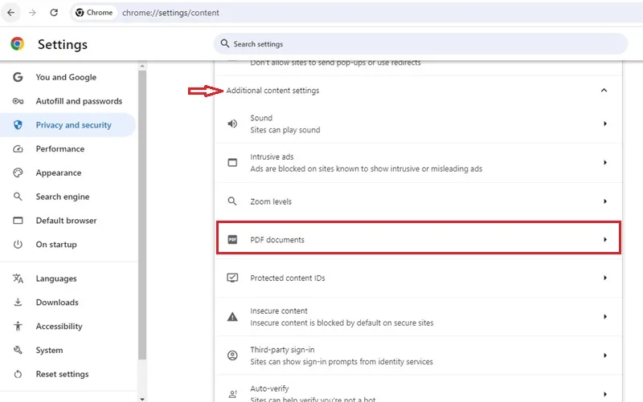Screen dimensions: 643x402
Task: Click the warning triangle Insecure content icon
Action: (232, 316)
